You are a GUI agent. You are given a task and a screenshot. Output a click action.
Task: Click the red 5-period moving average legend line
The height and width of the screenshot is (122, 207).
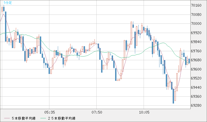[7, 118]
